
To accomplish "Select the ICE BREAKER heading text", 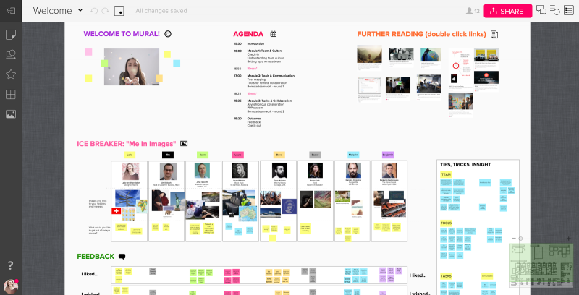I will (x=126, y=144).
